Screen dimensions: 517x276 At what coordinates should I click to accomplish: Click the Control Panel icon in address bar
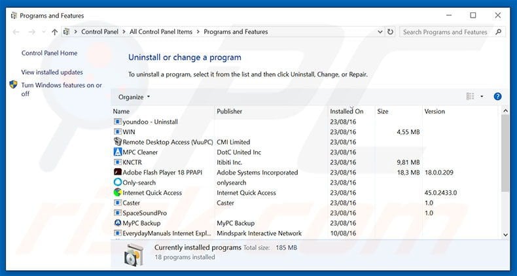pyautogui.click(x=66, y=32)
